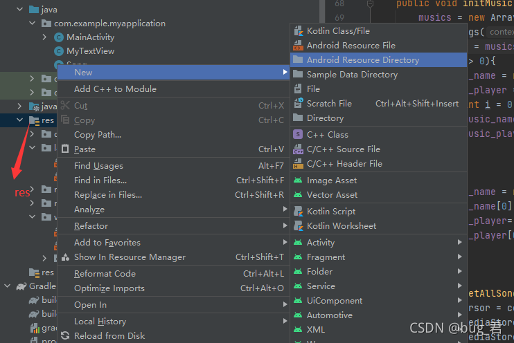The height and width of the screenshot is (343, 514).
Task: Click the Kotlin Worksheet icon
Action: [299, 226]
